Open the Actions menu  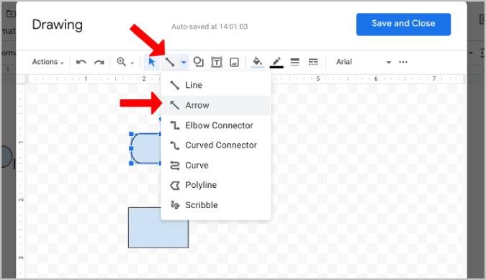click(48, 62)
